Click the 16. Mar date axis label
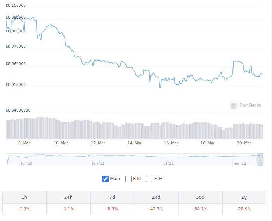 click(171, 143)
